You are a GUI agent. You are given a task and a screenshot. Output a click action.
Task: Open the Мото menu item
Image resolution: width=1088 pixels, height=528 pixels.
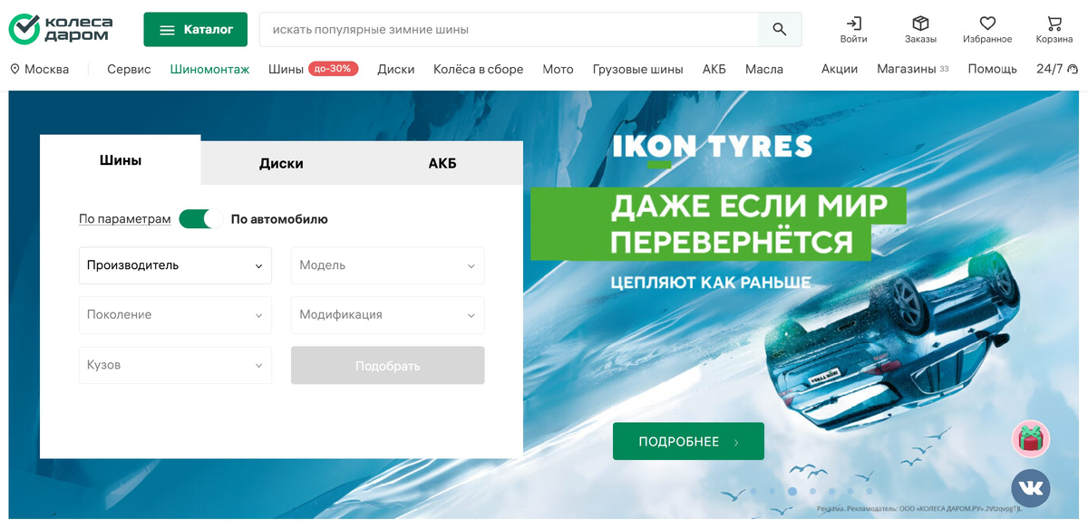558,69
